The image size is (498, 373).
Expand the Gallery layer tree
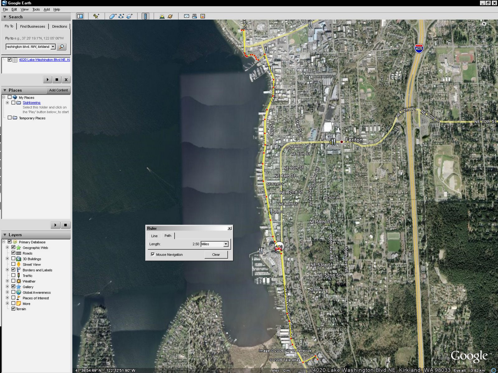click(7, 287)
